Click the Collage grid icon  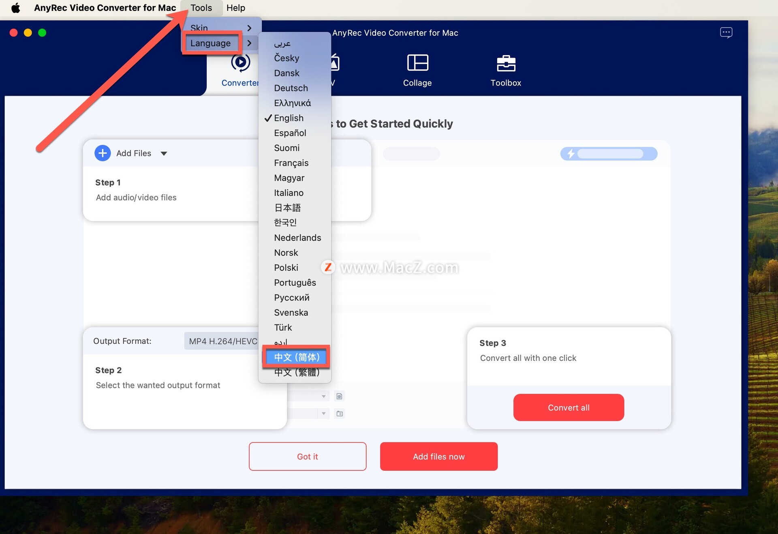coord(418,63)
